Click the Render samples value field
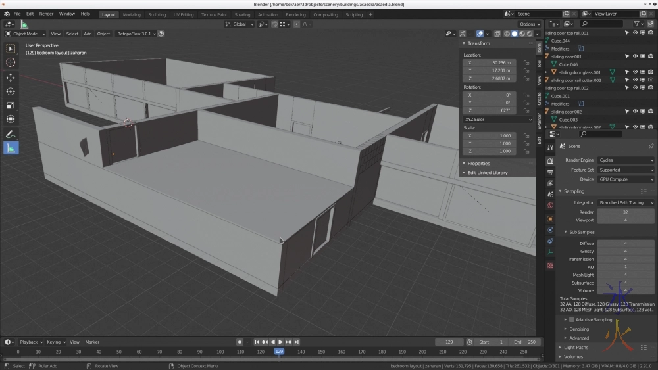 click(625, 212)
